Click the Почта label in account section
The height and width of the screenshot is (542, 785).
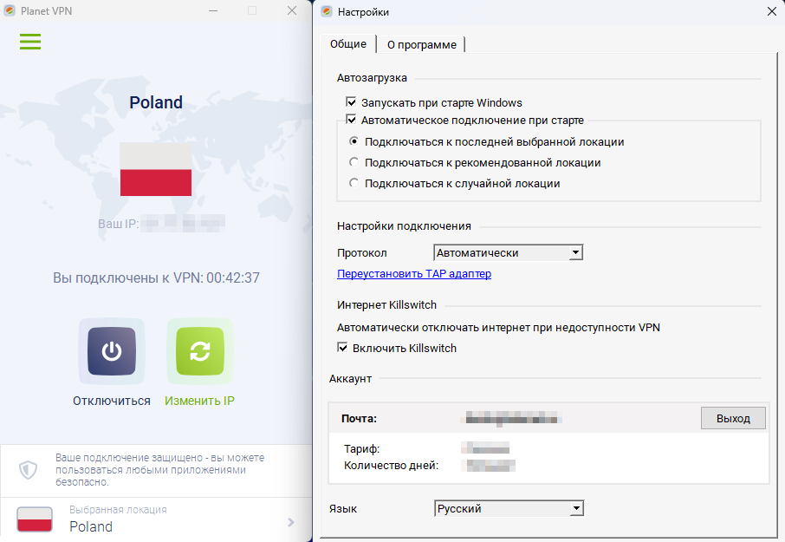point(359,418)
